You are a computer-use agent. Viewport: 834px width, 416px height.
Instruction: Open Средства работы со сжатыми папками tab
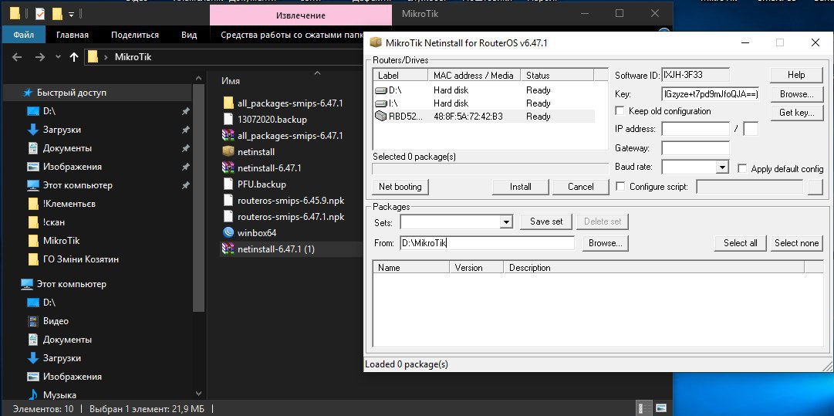click(292, 35)
